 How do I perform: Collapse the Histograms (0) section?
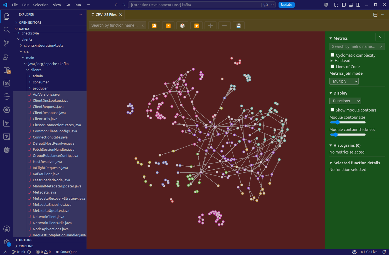click(x=345, y=145)
